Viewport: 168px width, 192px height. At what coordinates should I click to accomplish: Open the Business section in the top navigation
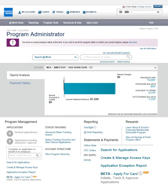pos(89,12)
